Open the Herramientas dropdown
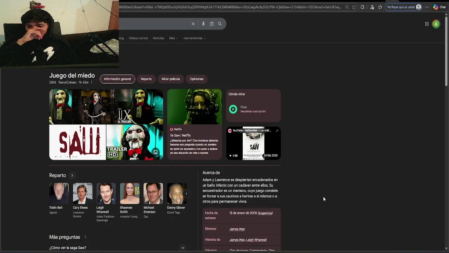449x253 pixels. coord(194,38)
